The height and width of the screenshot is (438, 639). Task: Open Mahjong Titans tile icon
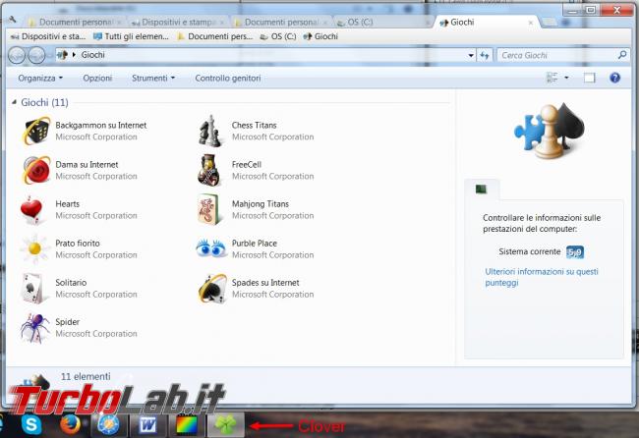coord(210,209)
